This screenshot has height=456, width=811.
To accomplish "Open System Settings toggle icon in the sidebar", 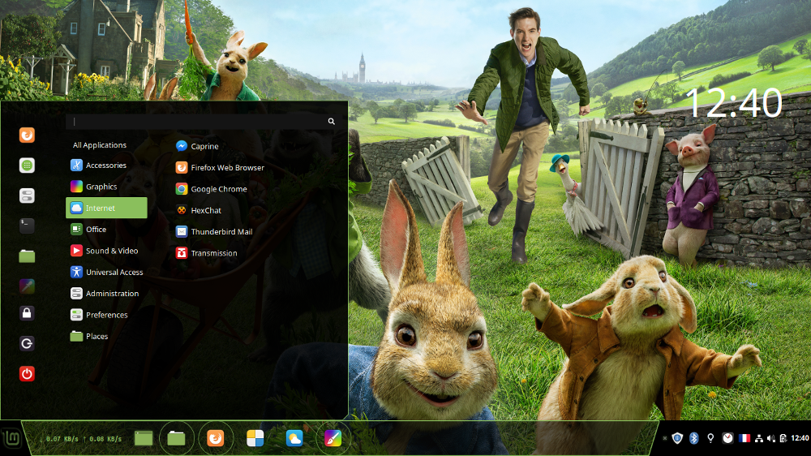I will click(27, 196).
